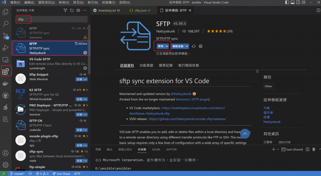Click master branch in status bar
Image resolution: width=321 pixels, height=176 pixels.
coord(18,173)
